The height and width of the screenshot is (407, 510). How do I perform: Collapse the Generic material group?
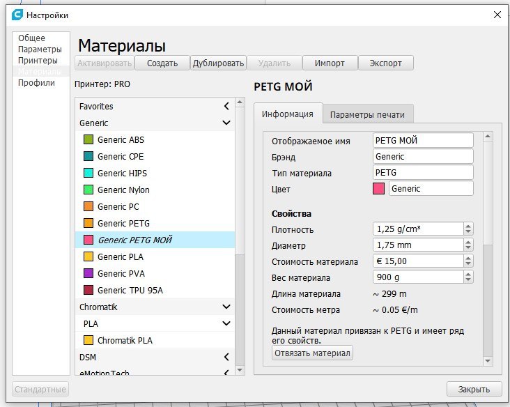(x=226, y=123)
